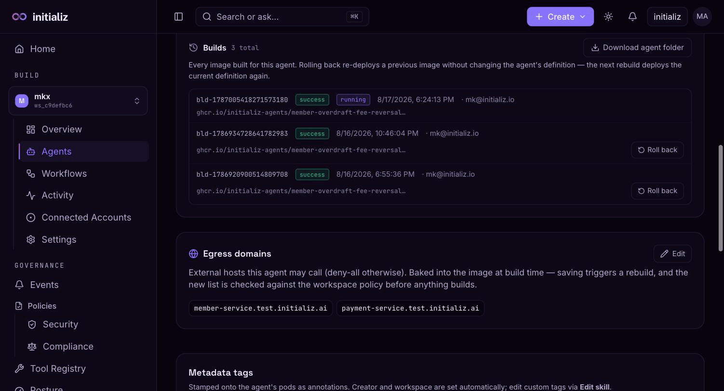Download agent folder
The image size is (724, 391).
637,48
